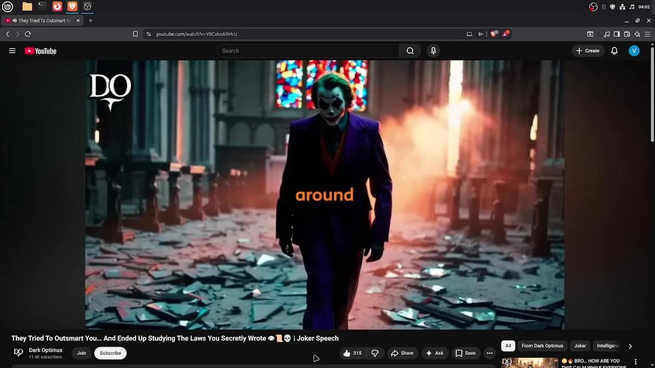Click the Ask AI button
This screenshot has height=368, width=655.
(434, 353)
